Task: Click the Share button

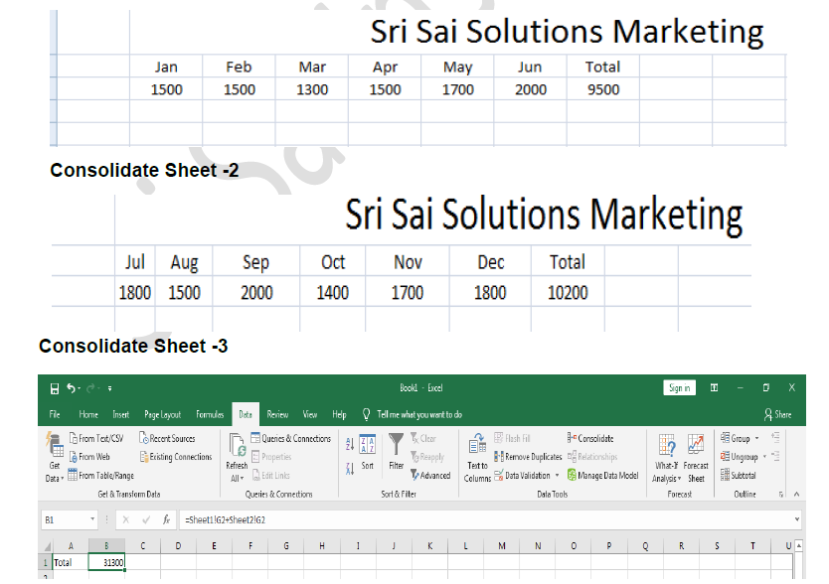Action: 777,414
